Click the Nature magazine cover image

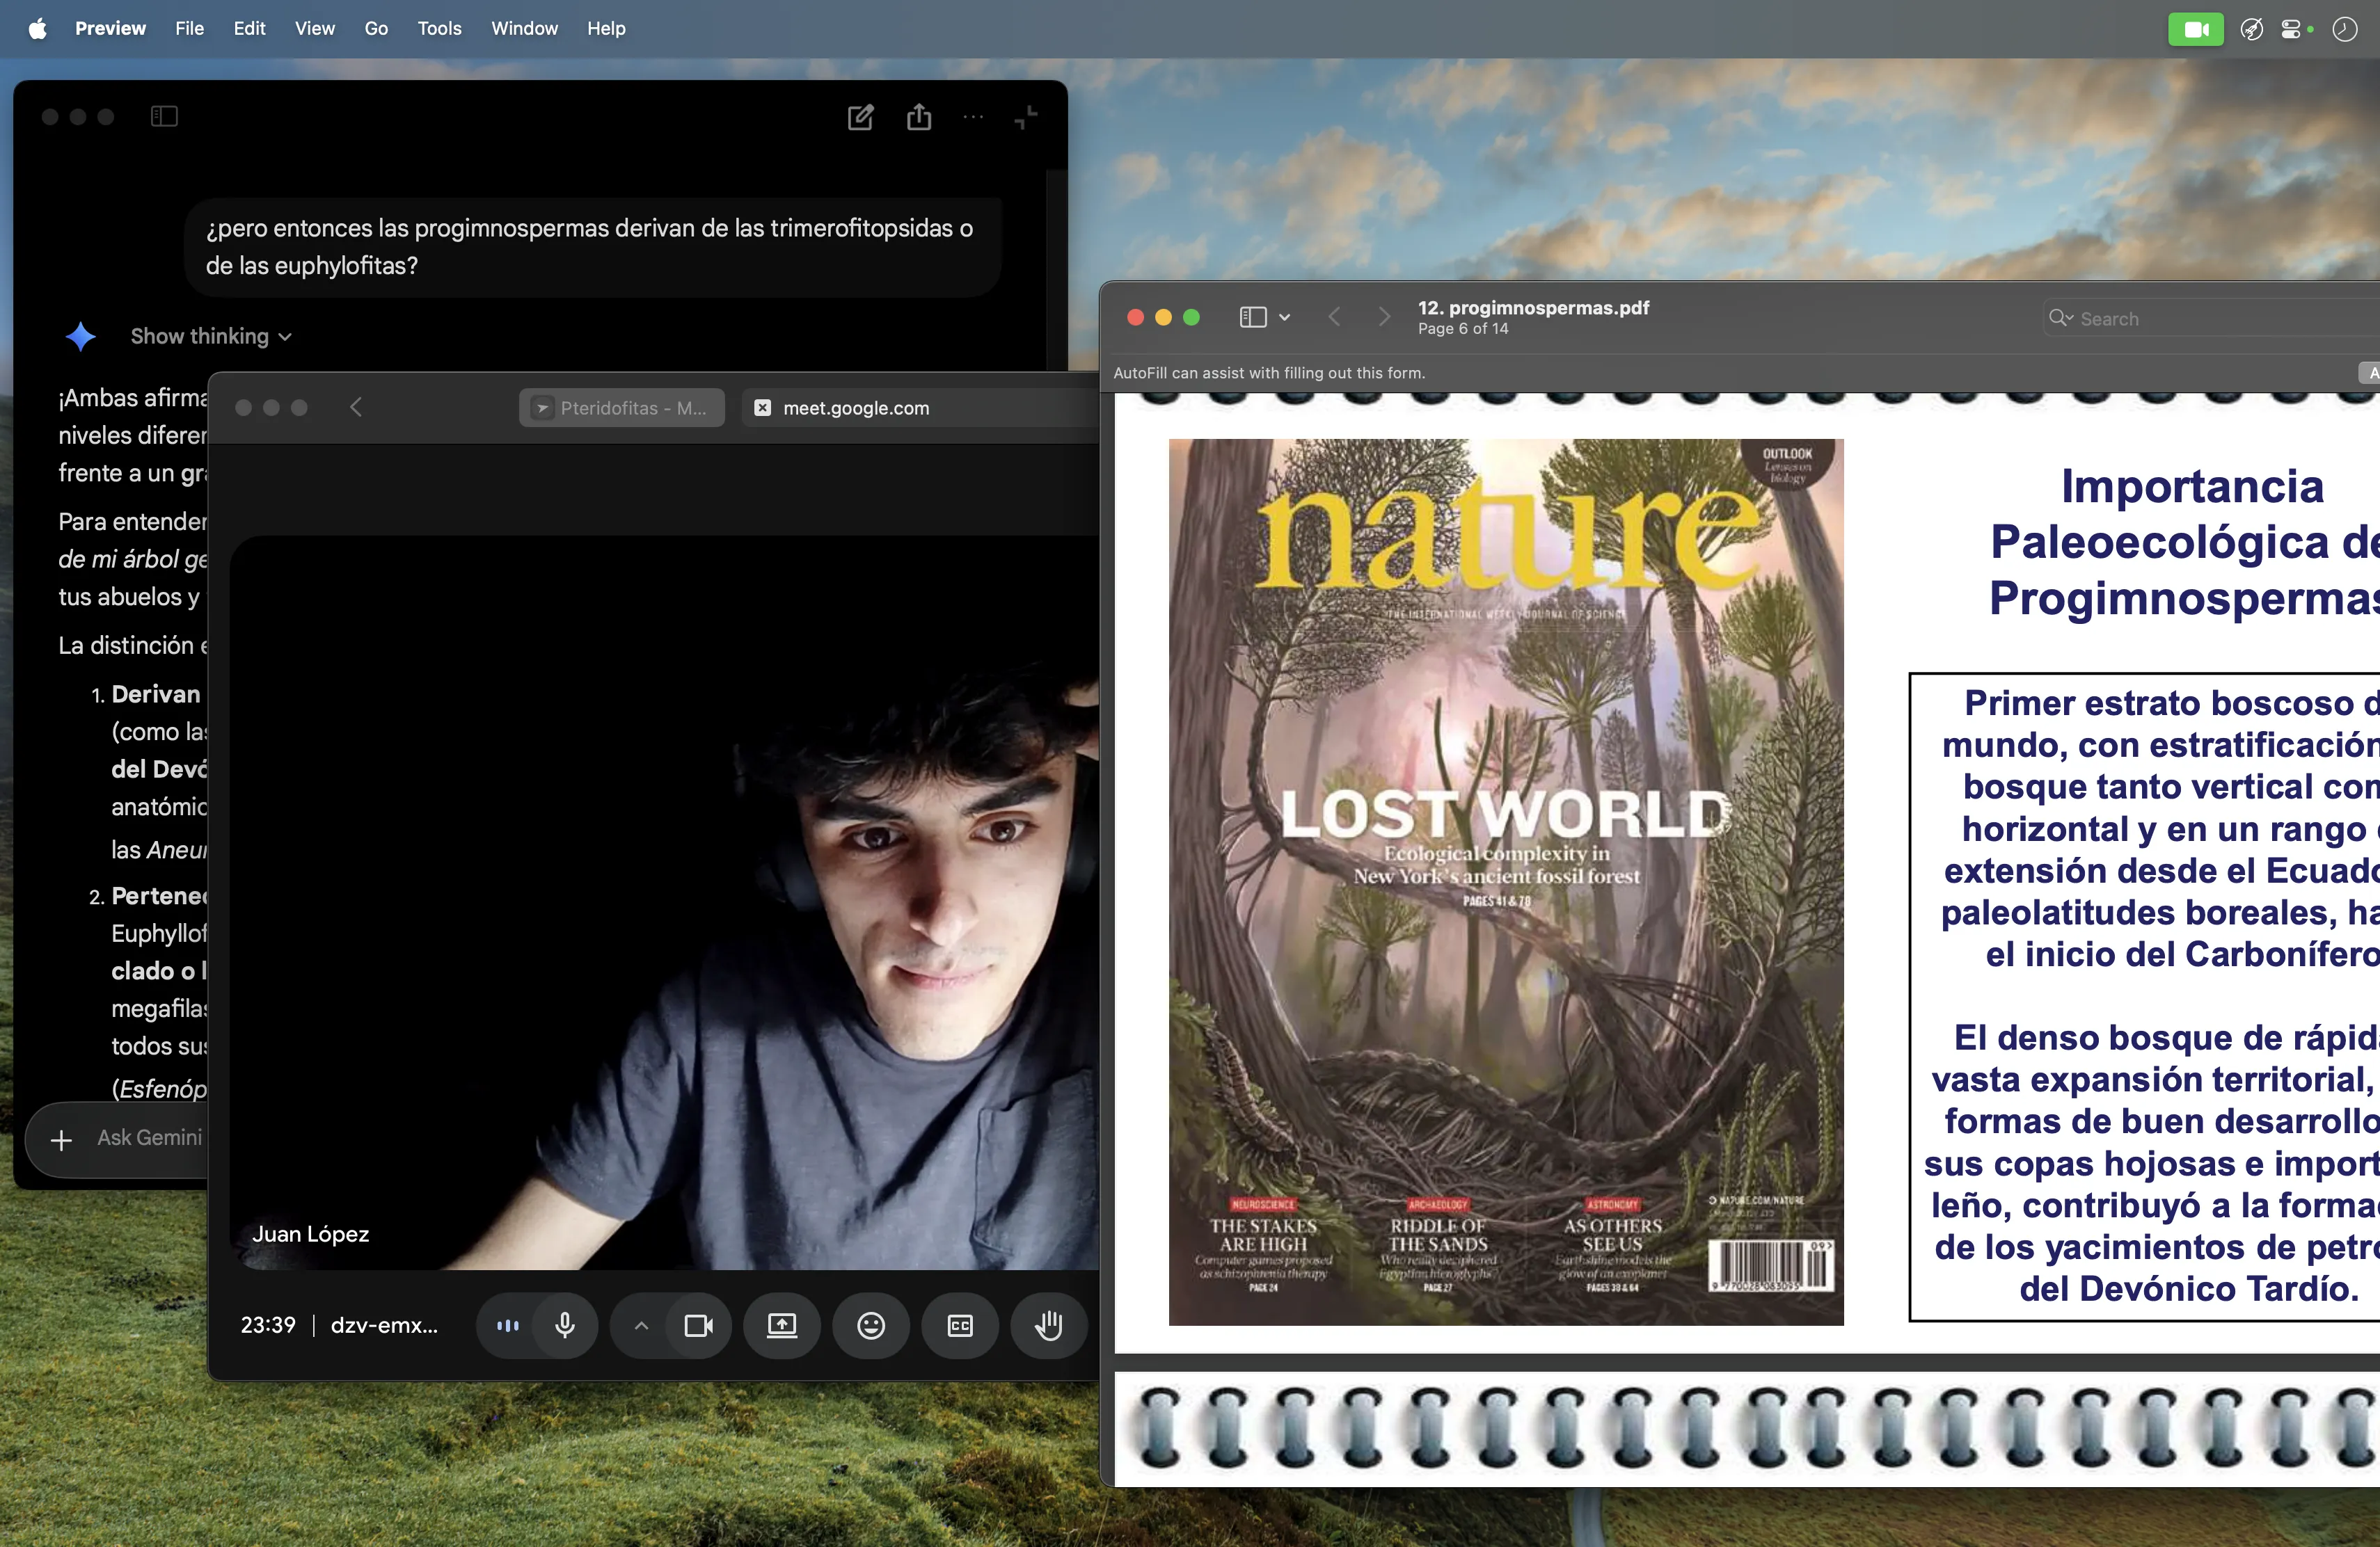coord(1506,883)
